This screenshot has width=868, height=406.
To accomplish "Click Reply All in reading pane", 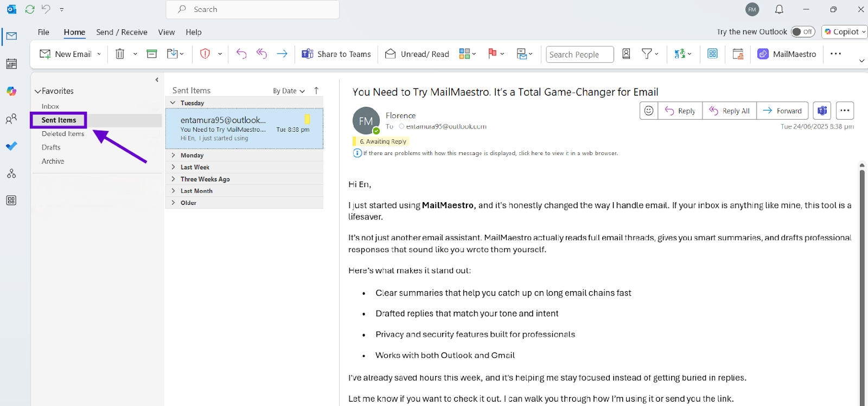I will (730, 111).
